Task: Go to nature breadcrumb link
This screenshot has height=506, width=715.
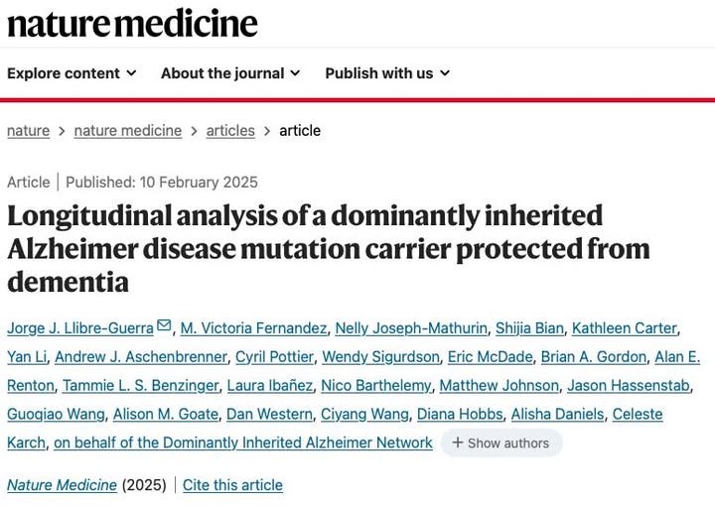Action: pyautogui.click(x=28, y=131)
